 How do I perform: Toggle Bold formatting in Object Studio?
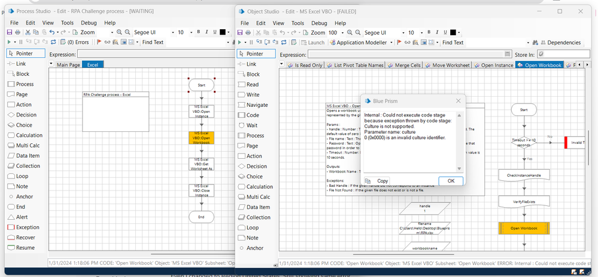[428, 32]
